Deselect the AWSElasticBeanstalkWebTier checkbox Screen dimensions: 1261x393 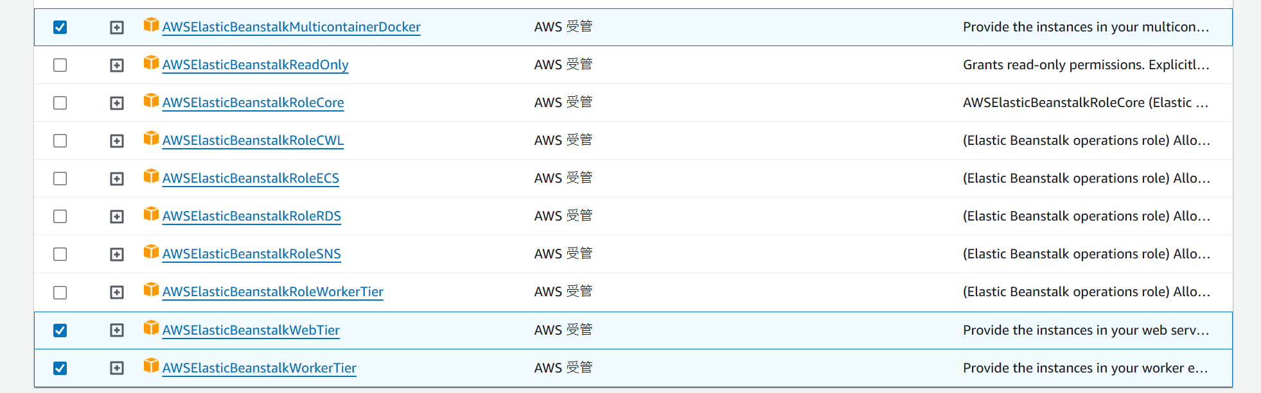point(60,330)
